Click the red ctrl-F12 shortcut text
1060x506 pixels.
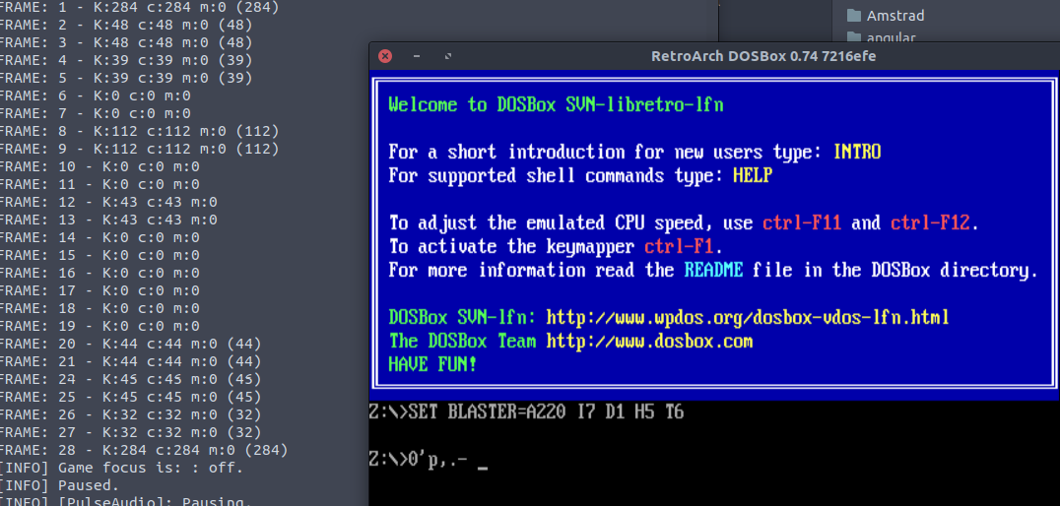(930, 222)
